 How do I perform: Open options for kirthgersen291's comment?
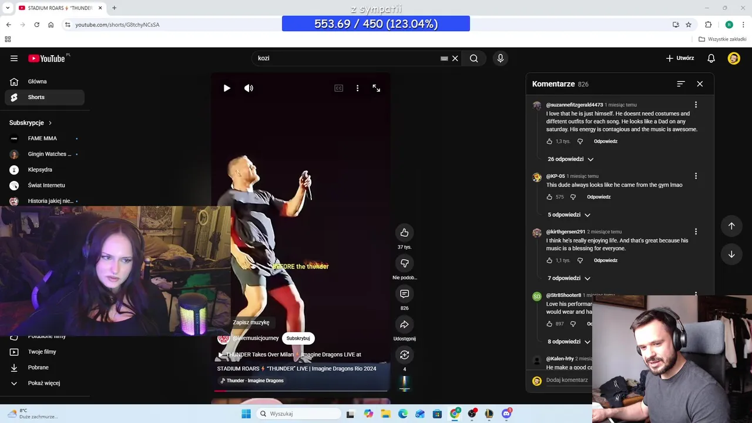point(696,231)
